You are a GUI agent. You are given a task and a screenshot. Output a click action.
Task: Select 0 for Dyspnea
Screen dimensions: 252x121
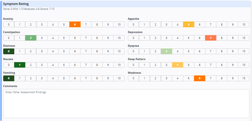click(133, 51)
